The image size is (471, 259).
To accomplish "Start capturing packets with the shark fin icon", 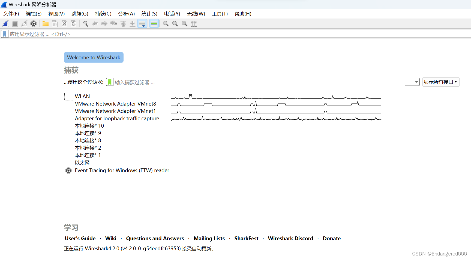I will [5, 24].
